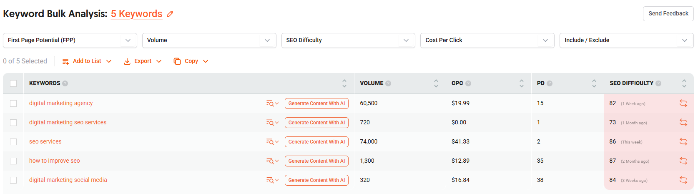Show help tooltip next to PD header

550,83
